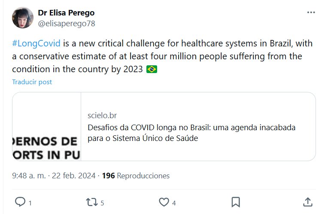Click the @elisaperego78 handle

click(x=67, y=23)
